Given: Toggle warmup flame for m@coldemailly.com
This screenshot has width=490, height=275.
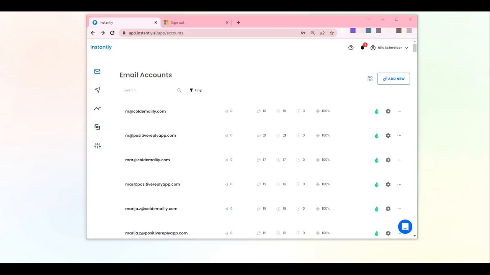Looking at the screenshot, I should click(x=376, y=111).
